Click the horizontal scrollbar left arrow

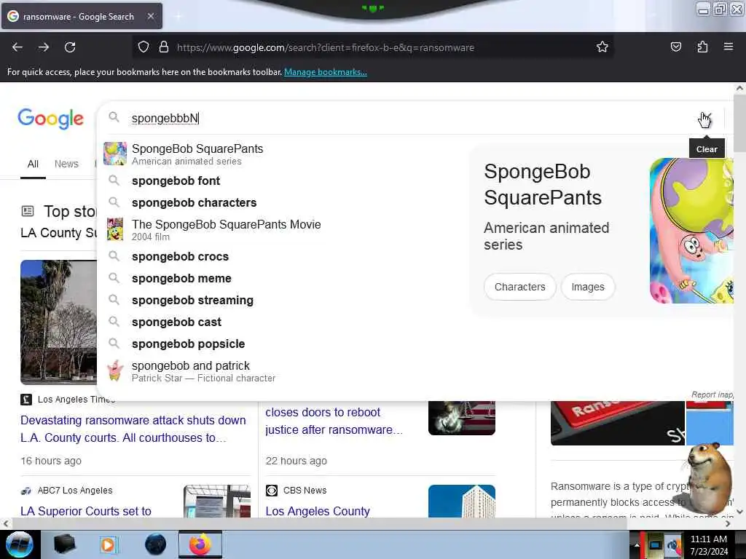click(5, 523)
